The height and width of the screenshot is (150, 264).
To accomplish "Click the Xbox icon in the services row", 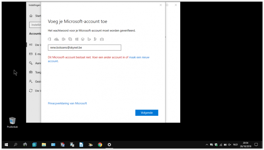I will (83, 39).
